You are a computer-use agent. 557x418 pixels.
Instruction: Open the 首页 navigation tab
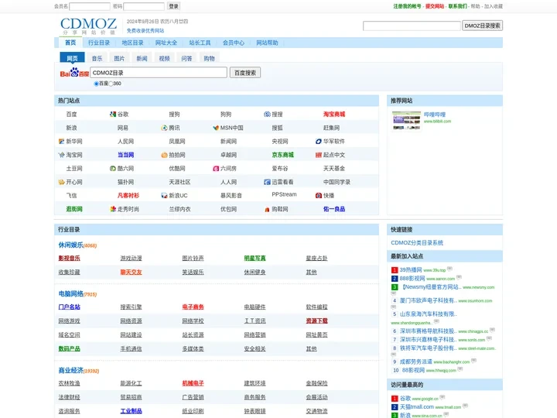[x=70, y=43]
